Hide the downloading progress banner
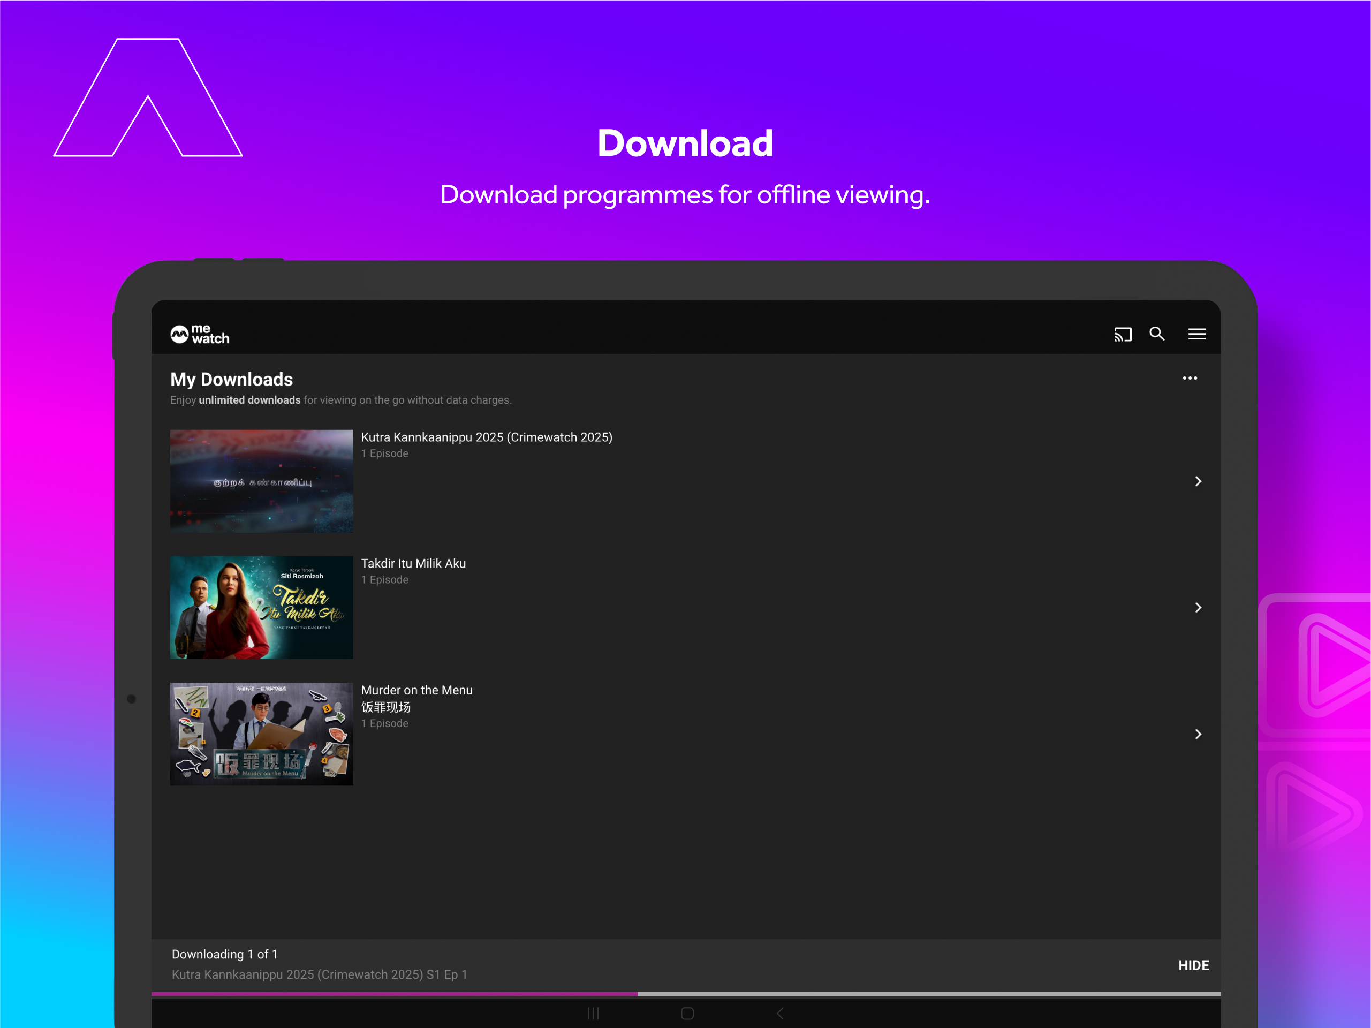Image resolution: width=1371 pixels, height=1028 pixels. click(x=1193, y=965)
